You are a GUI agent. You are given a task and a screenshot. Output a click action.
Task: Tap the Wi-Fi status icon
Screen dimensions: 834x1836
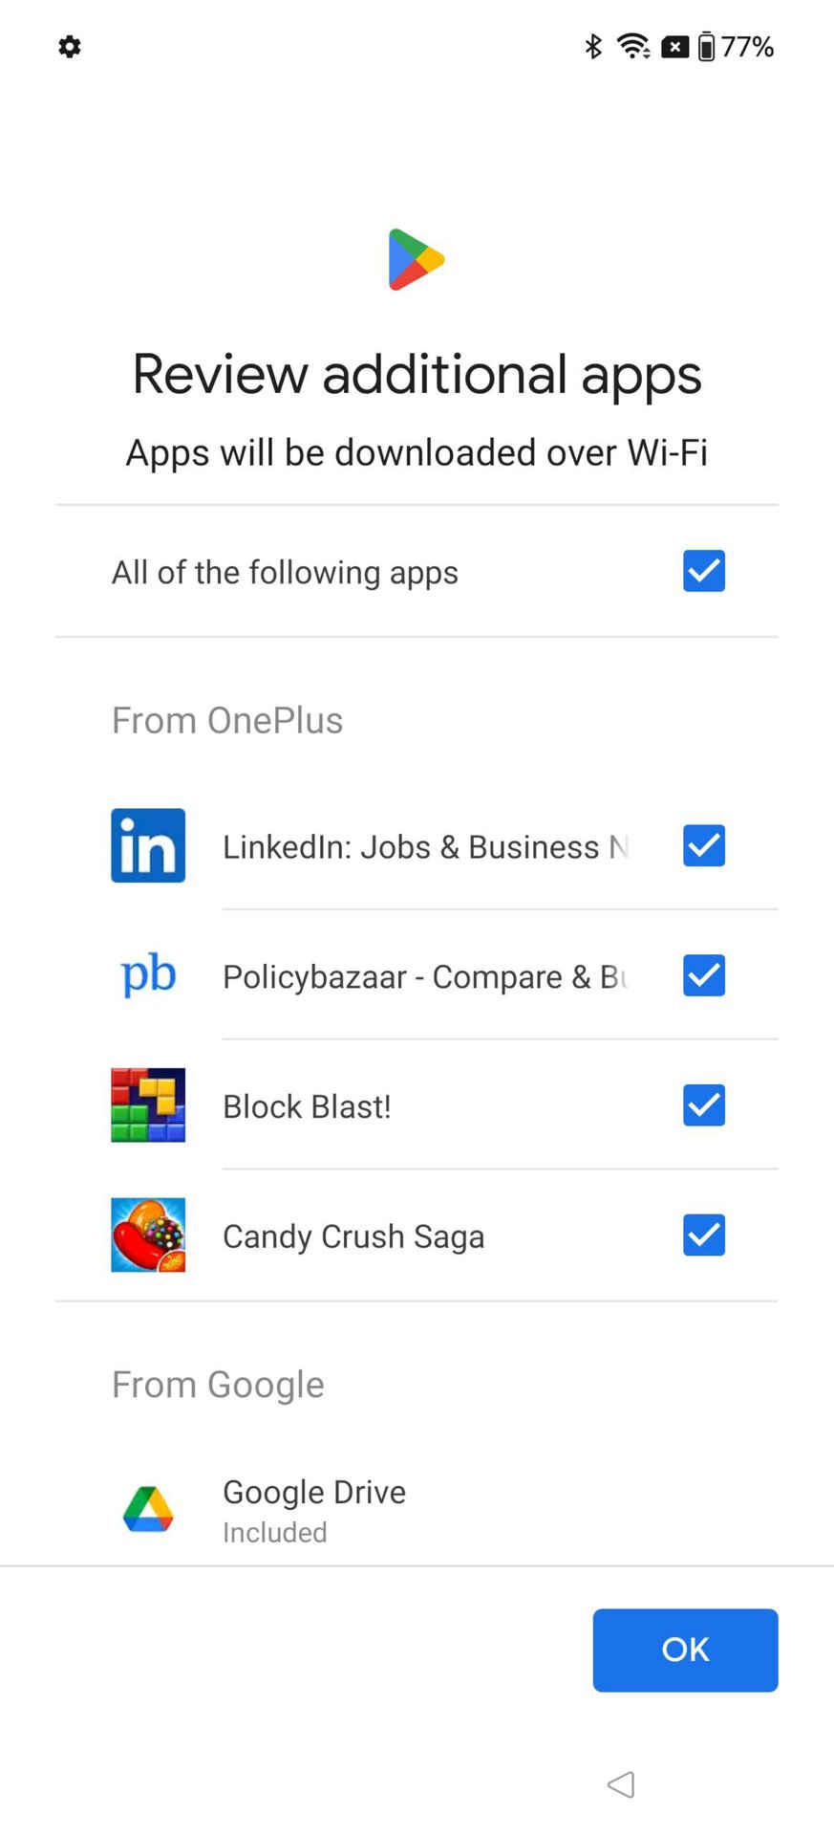(633, 46)
